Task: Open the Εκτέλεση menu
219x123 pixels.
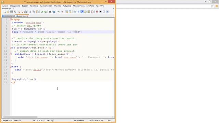Action: click(x=90, y=6)
